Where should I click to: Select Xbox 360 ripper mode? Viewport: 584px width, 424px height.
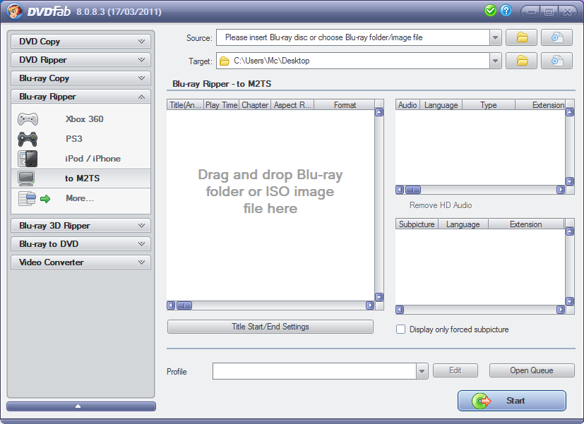click(81, 119)
